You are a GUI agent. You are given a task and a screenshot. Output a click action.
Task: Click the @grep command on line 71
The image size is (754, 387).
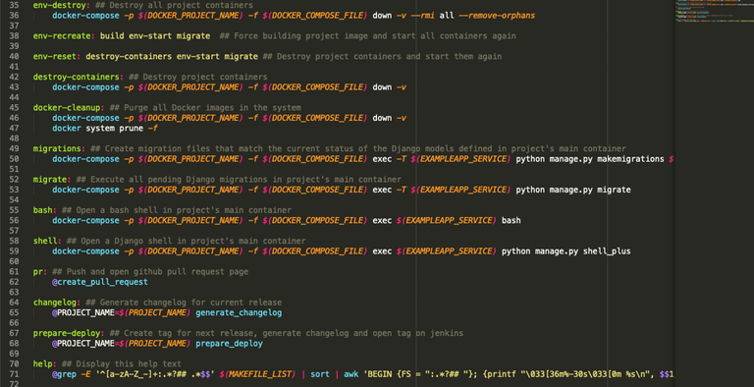point(64,374)
